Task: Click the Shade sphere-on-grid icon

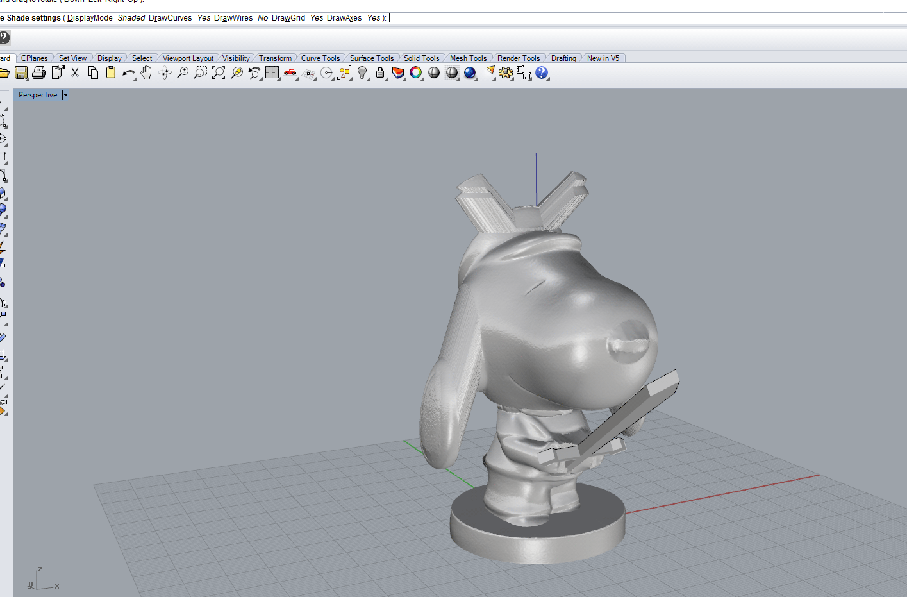Action: coord(452,73)
